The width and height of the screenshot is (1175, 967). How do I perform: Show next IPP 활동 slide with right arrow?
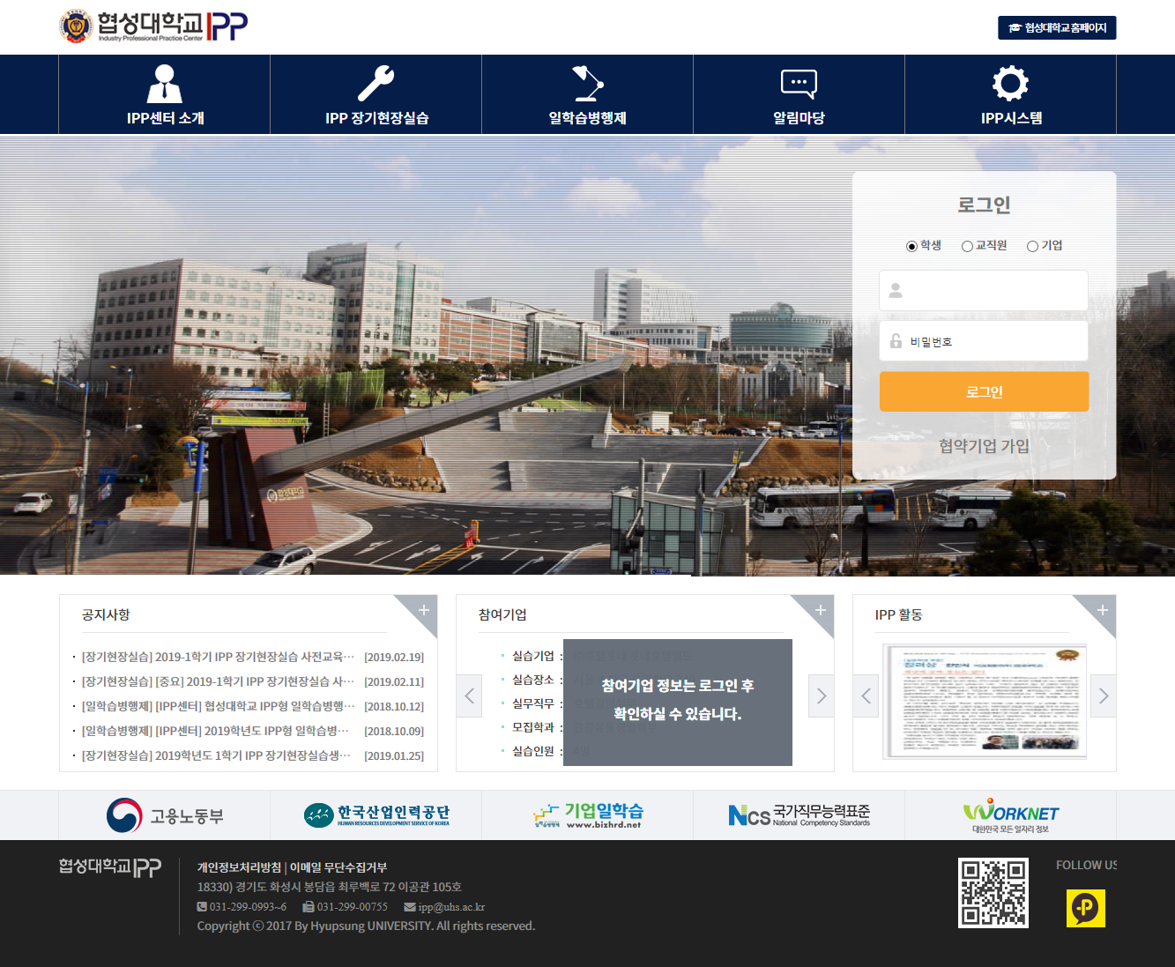click(1103, 696)
